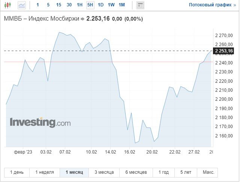Show the 6 месяцев range
Screen dimensions: 240x182
click(136, 172)
